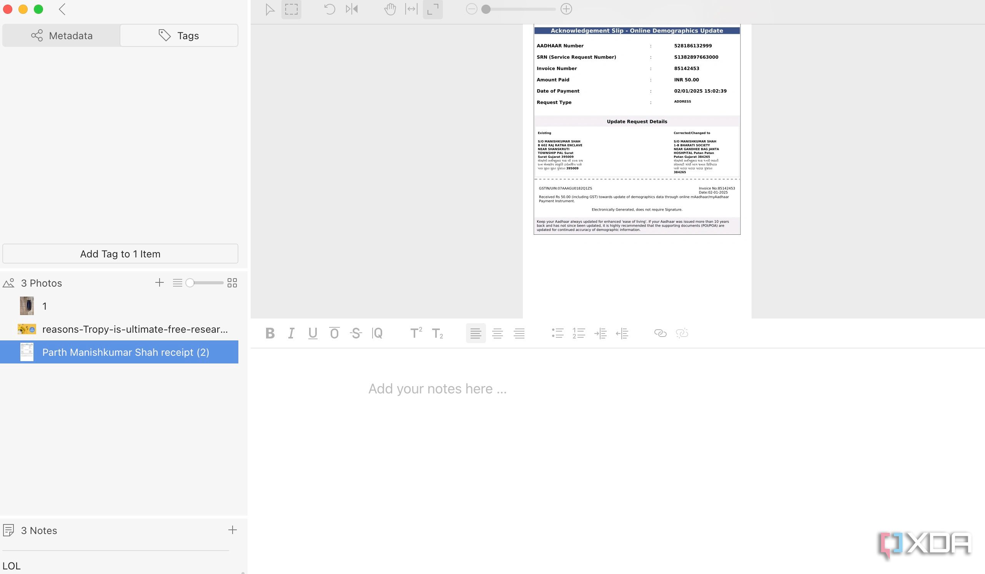Select the reasons-Tropy-is-ultimate photo
This screenshot has height=574, width=985.
[119, 329]
